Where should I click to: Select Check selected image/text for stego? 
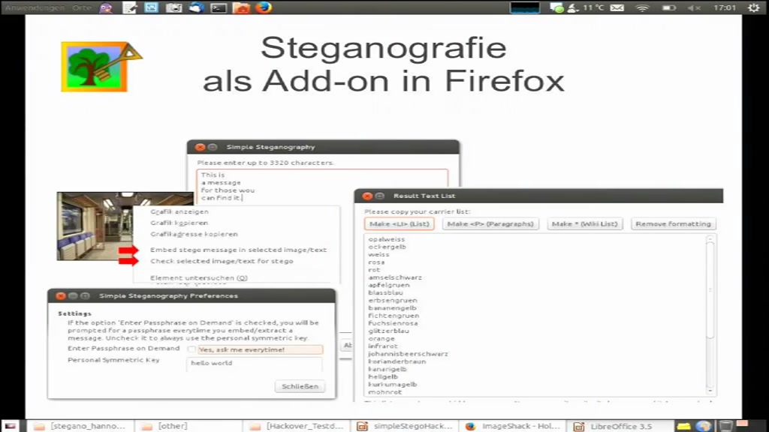pos(222,261)
